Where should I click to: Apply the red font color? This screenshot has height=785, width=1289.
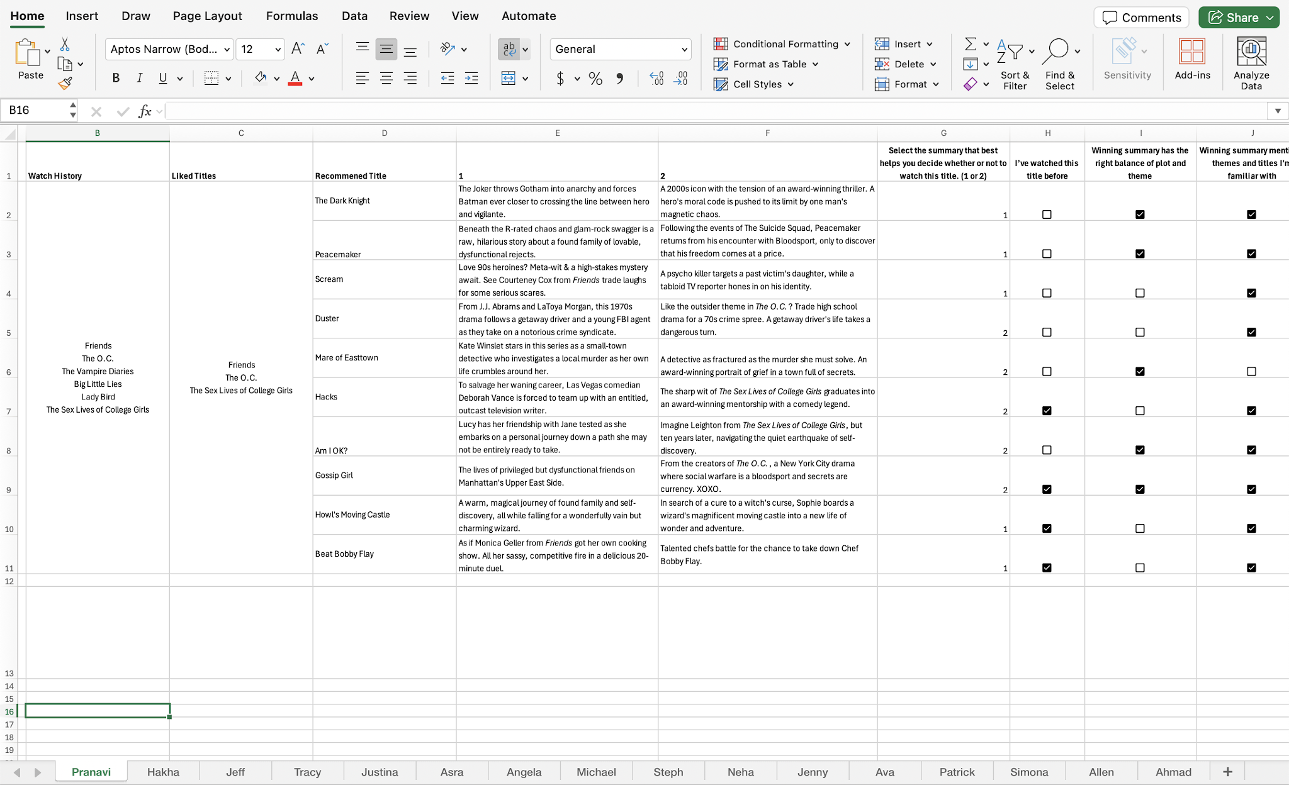pos(295,78)
